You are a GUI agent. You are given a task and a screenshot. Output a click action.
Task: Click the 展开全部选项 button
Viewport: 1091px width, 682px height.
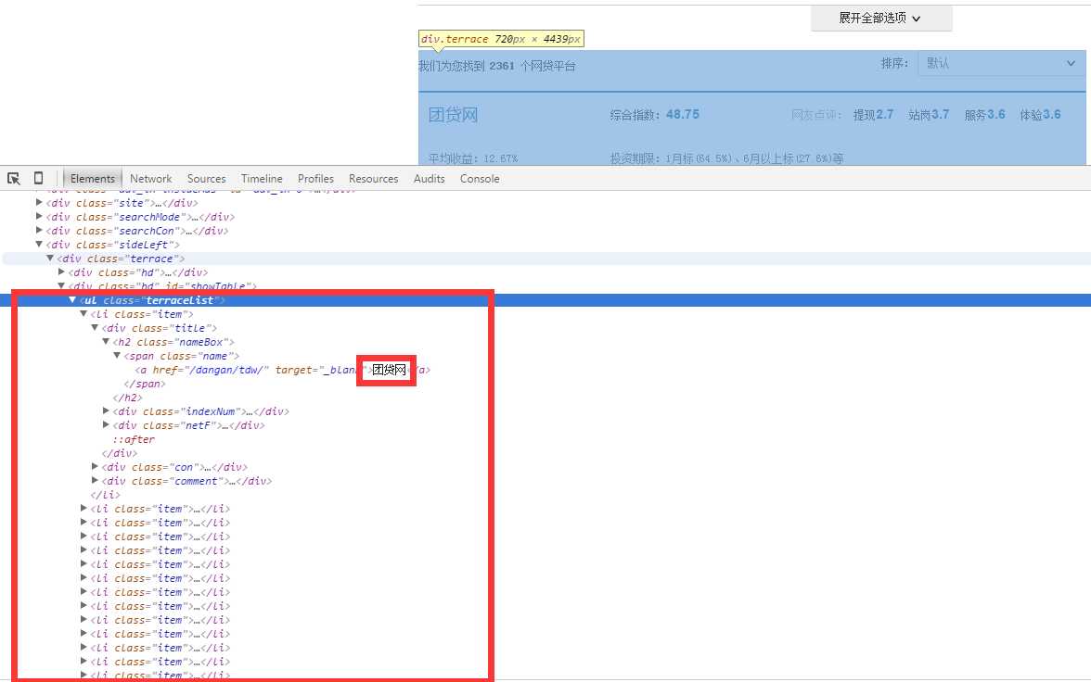click(x=881, y=19)
